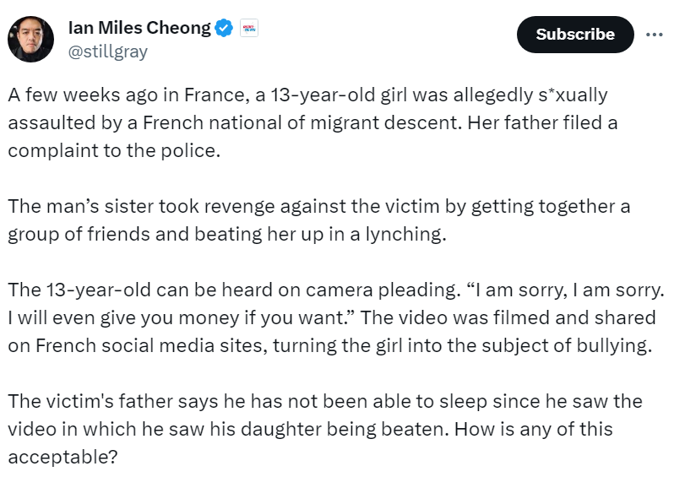This screenshot has width=674, height=477.
Task: Click the blue verified checkmark badge
Action: click(x=223, y=28)
